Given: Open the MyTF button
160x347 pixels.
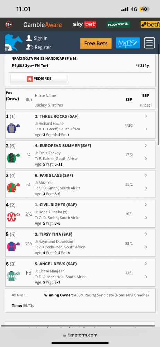Looking at the screenshot, I should [x=128, y=43].
